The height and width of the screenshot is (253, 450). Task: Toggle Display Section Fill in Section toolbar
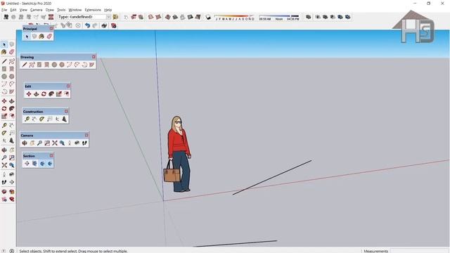coord(50,164)
